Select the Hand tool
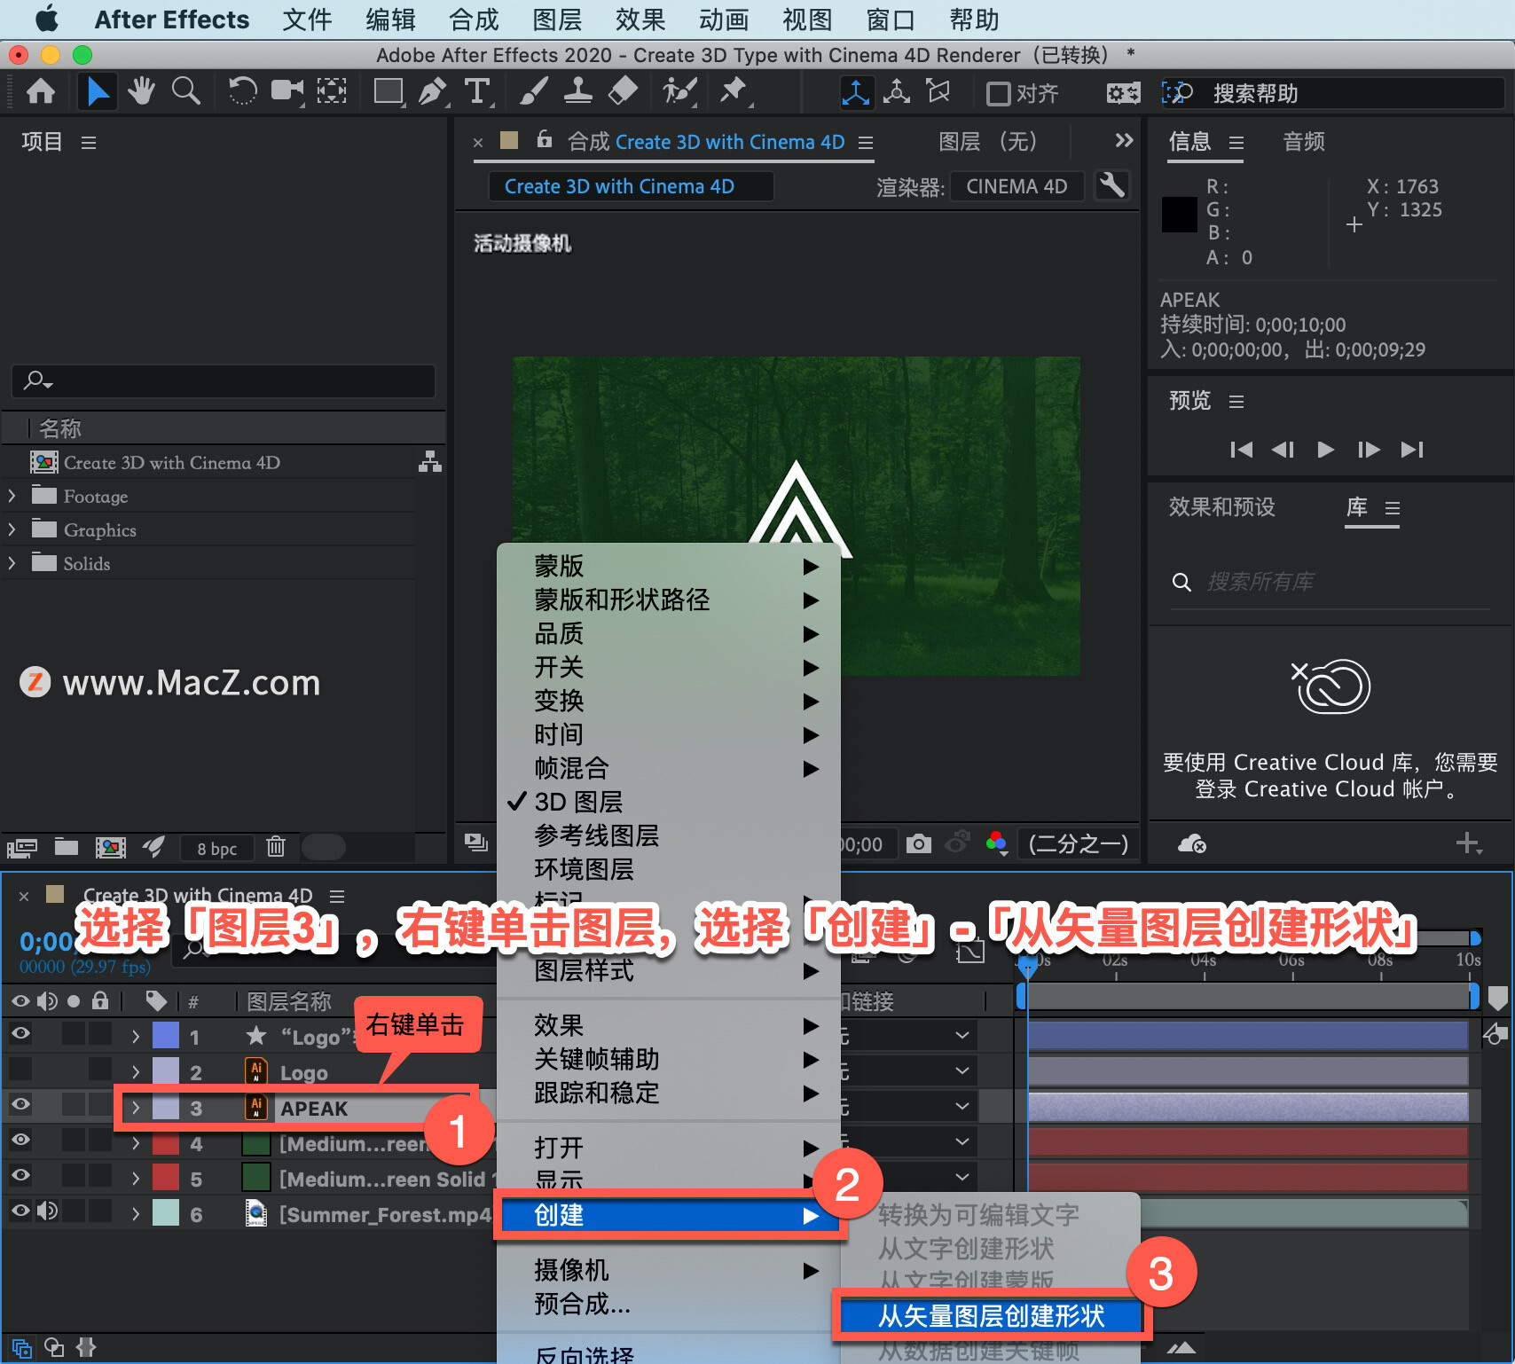This screenshot has height=1364, width=1515. pos(141,91)
